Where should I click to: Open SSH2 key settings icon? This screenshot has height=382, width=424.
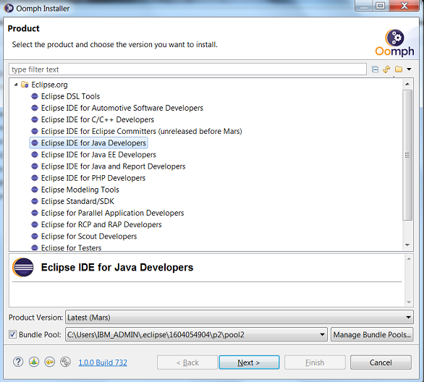(x=50, y=362)
